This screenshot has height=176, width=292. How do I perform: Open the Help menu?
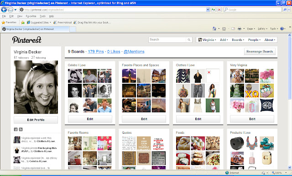52,16
